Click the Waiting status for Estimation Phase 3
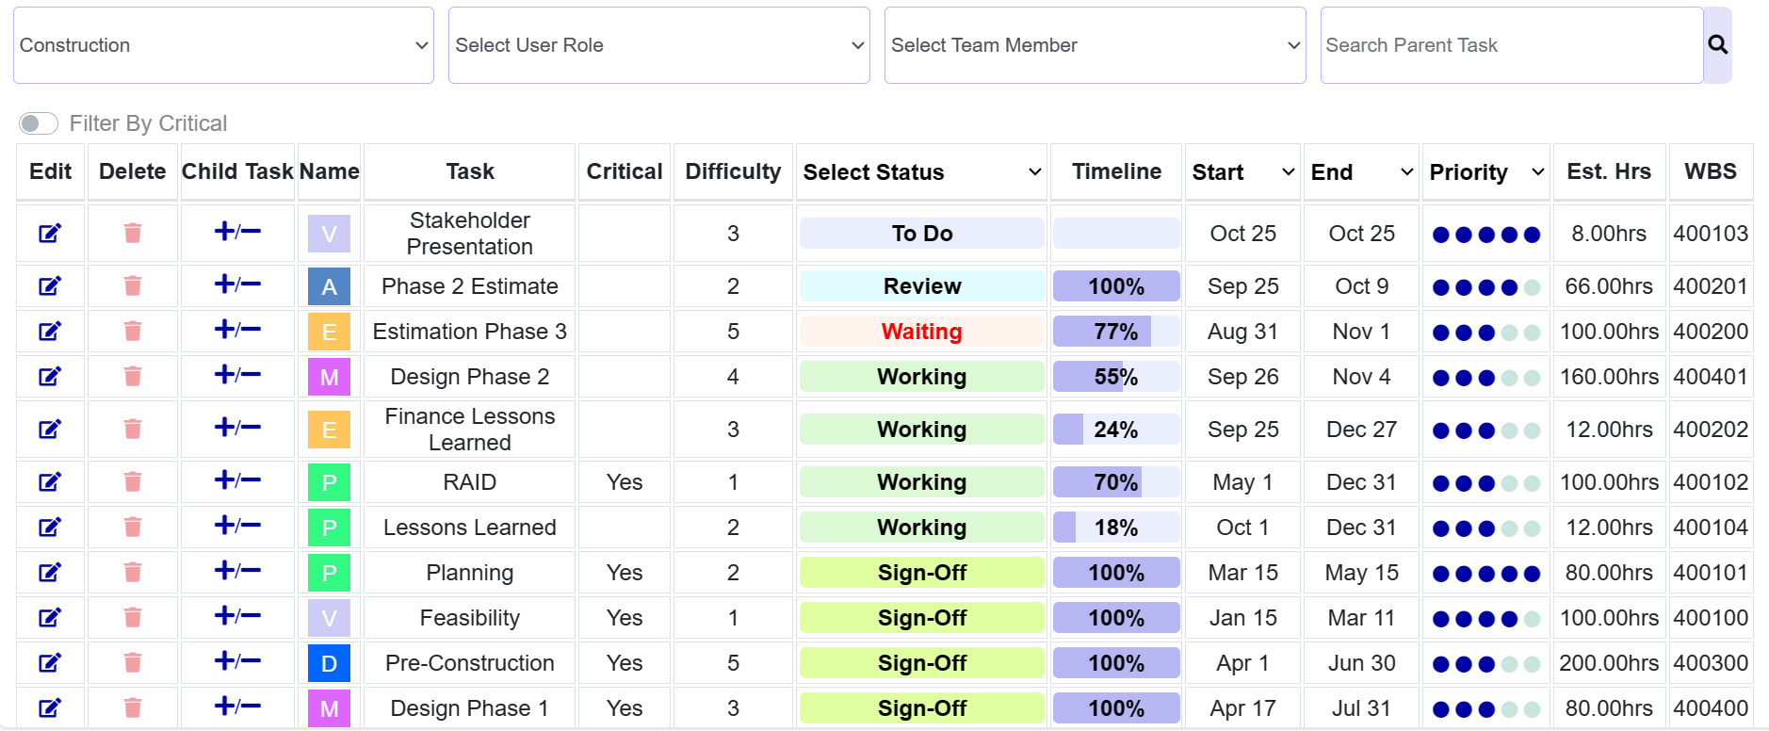 [x=921, y=332]
